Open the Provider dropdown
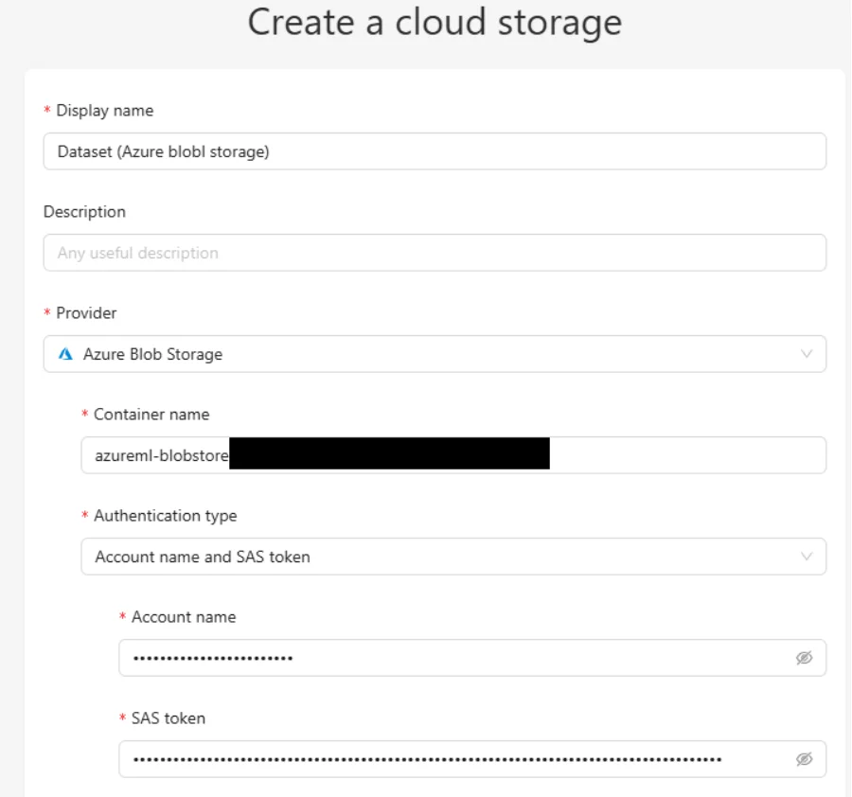 click(435, 354)
